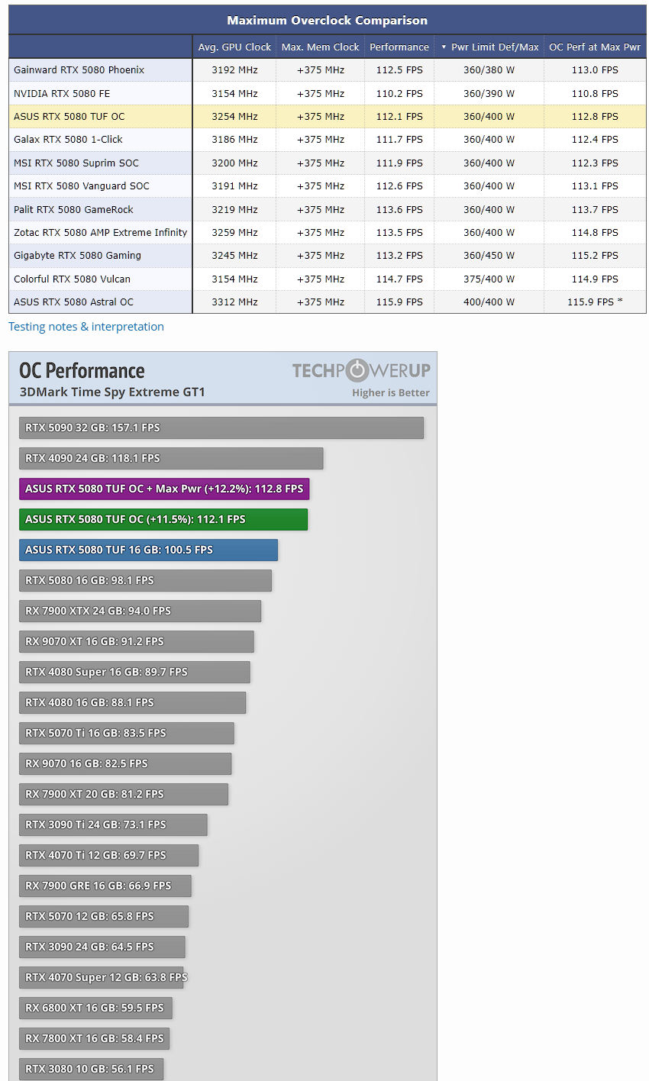
Task: Click the green ASUS TUF OC 112.1 FPS bar
Action: click(x=163, y=519)
